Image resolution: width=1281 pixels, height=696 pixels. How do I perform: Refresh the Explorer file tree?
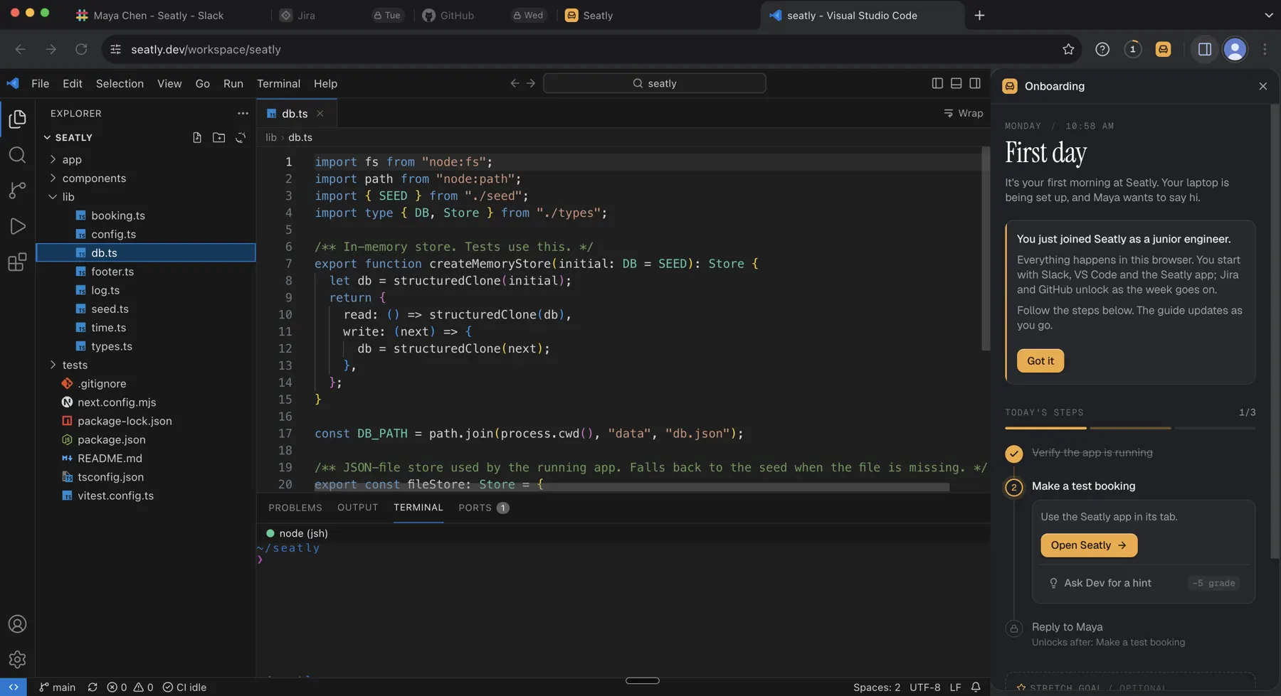coord(241,137)
